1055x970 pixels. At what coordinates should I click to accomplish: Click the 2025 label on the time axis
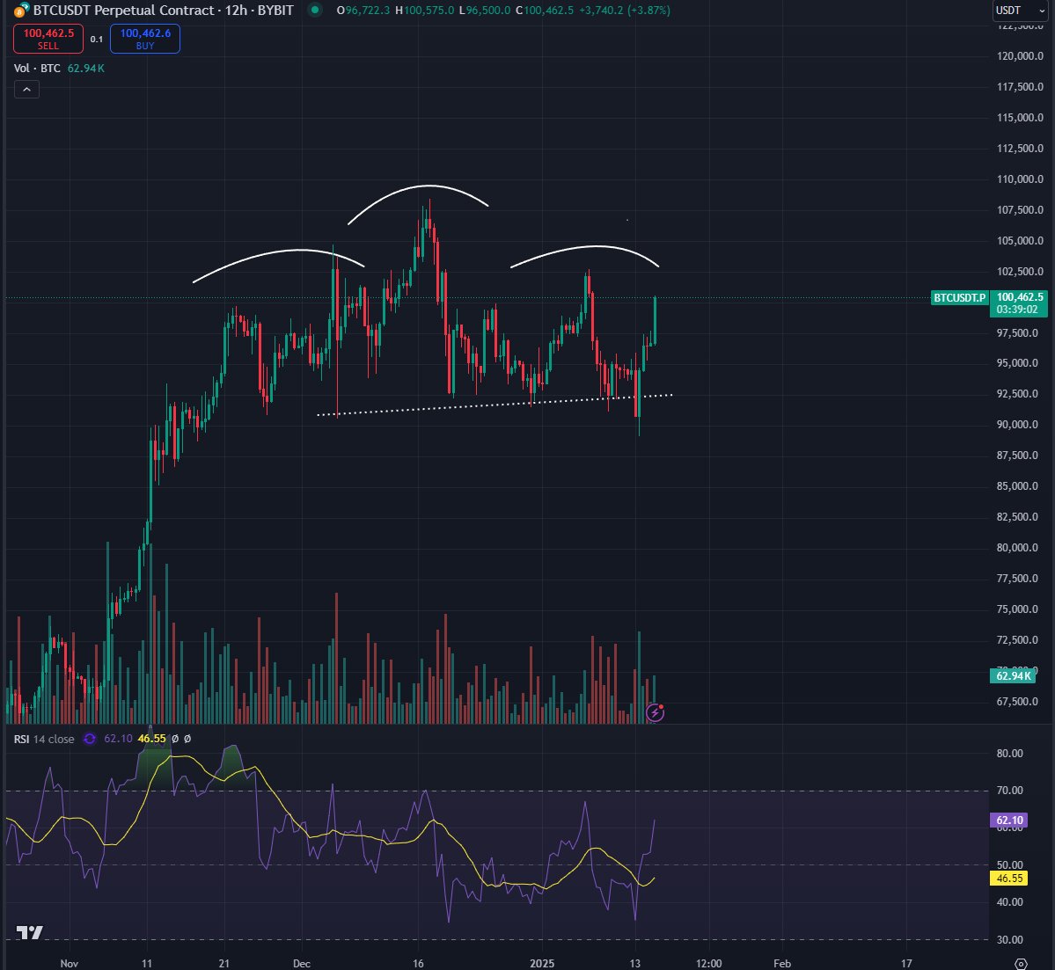[542, 963]
